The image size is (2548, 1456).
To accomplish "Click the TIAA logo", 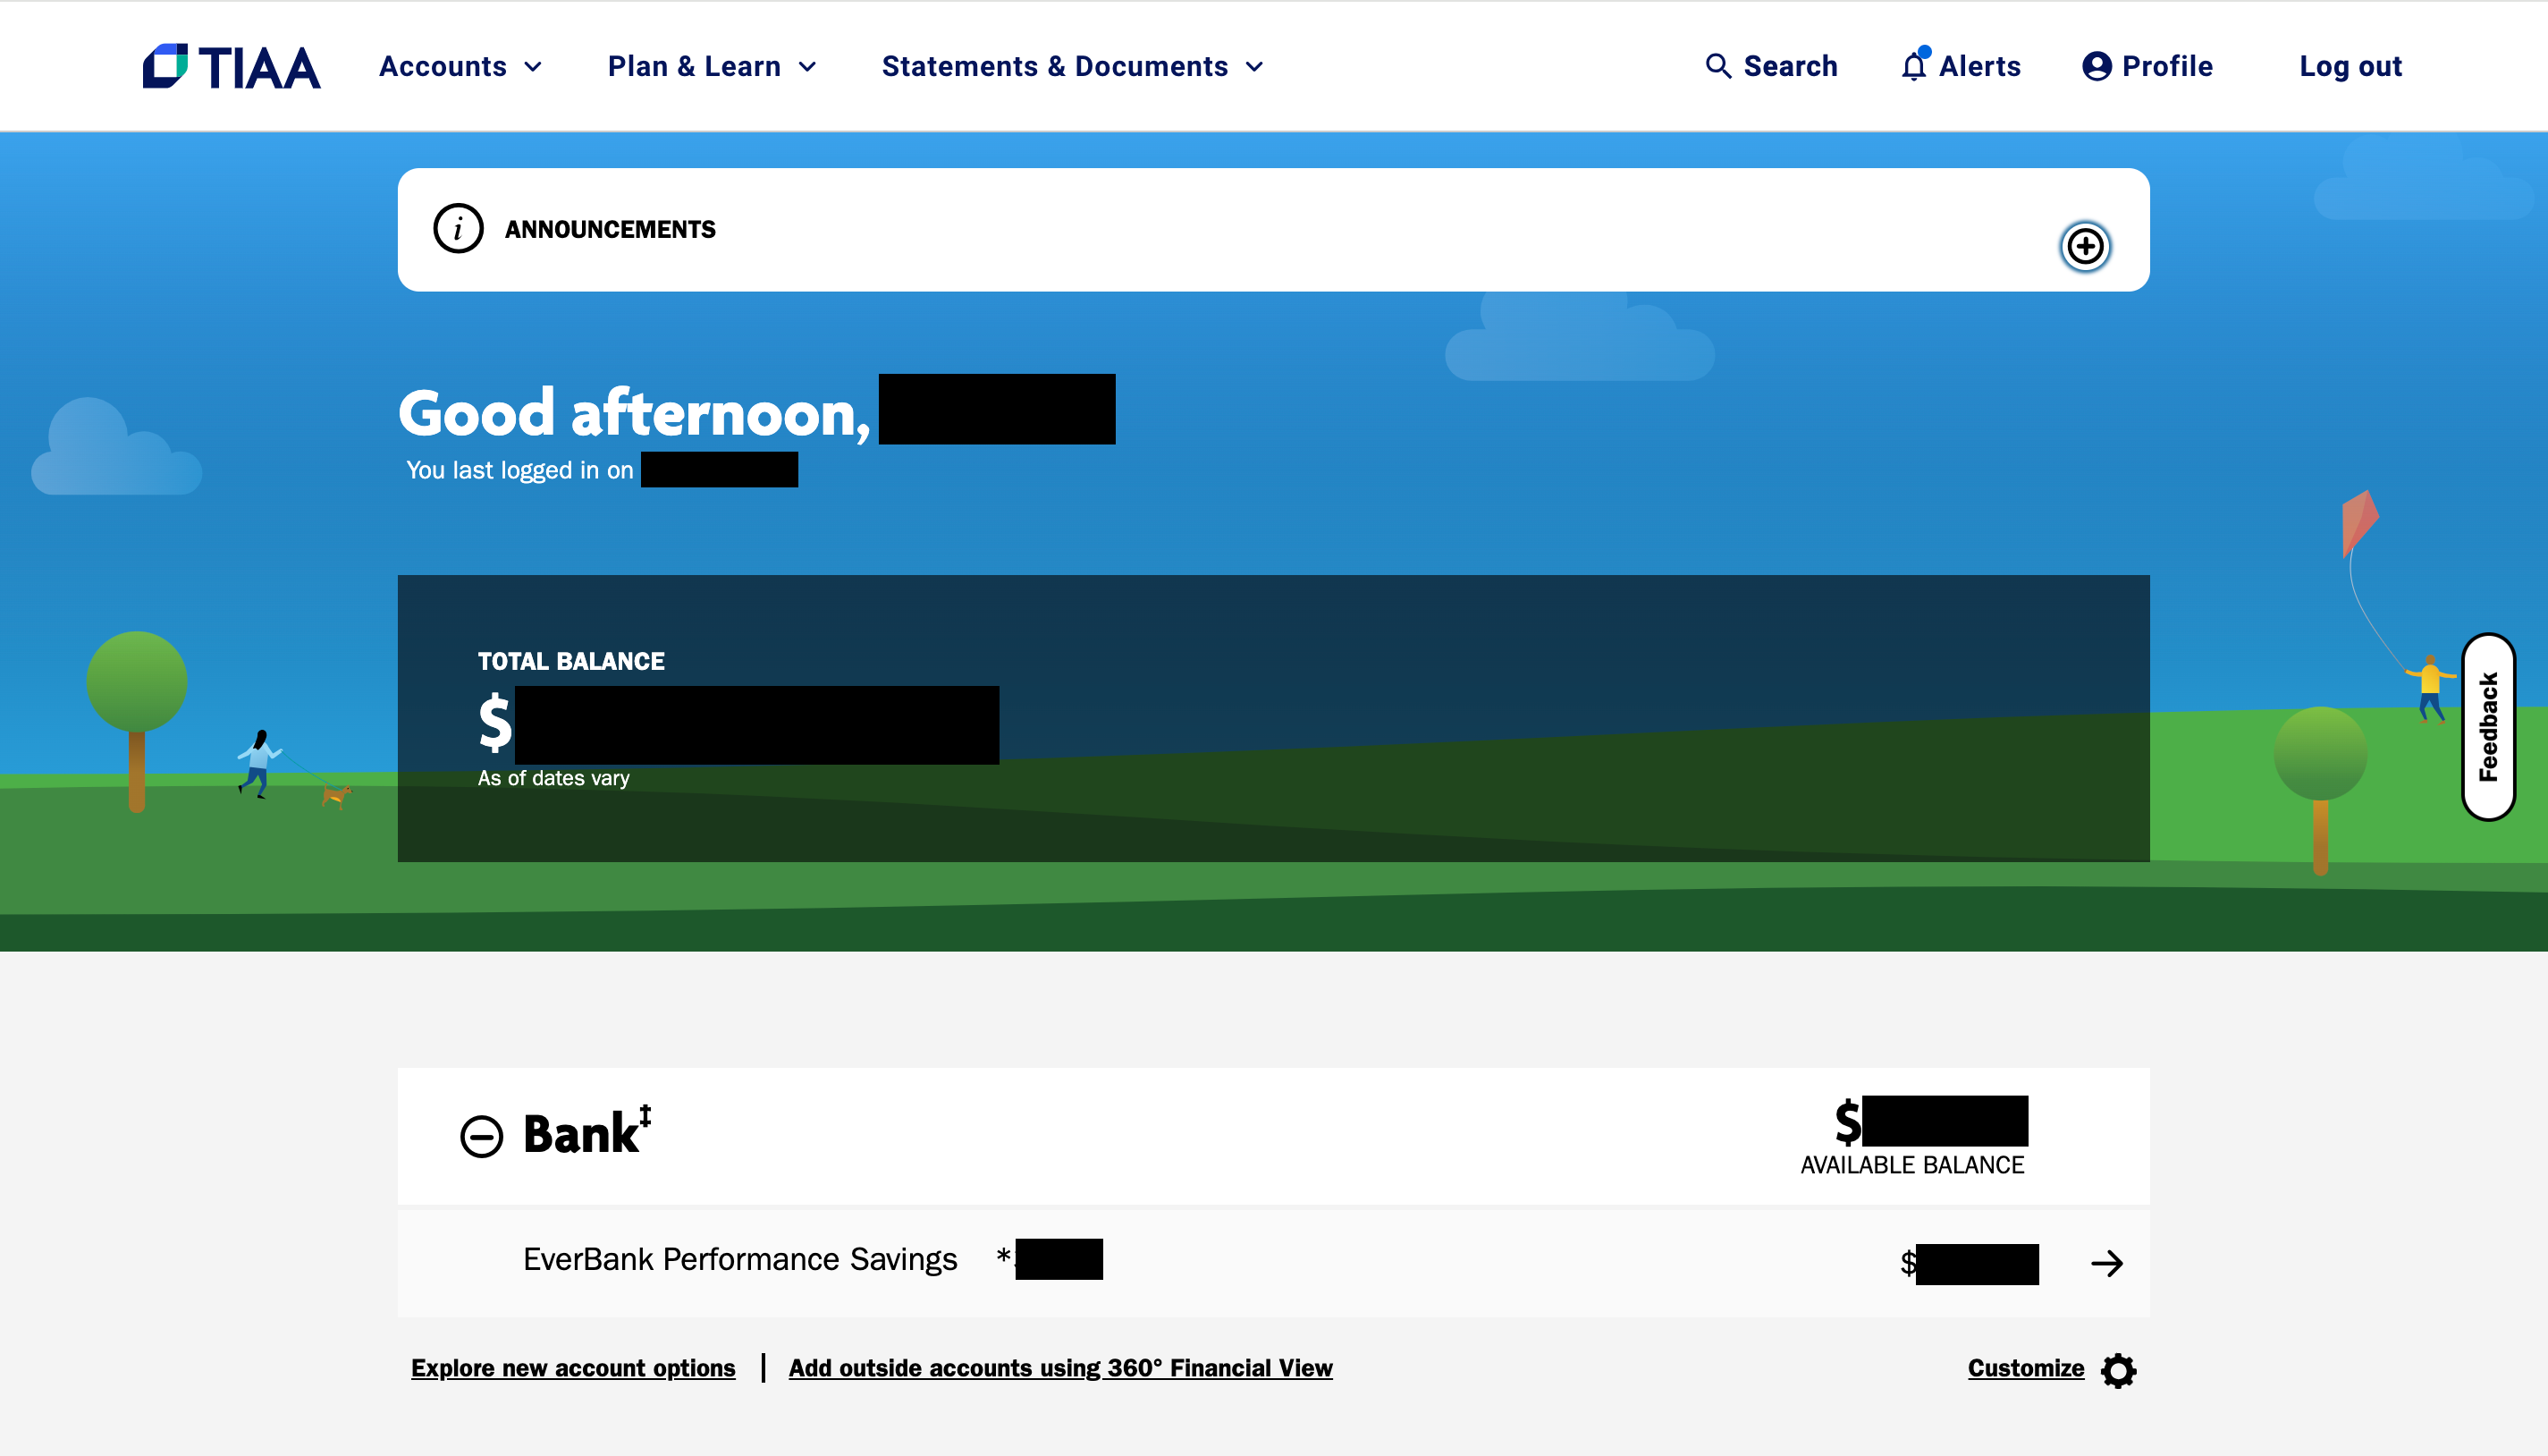I will coord(231,66).
